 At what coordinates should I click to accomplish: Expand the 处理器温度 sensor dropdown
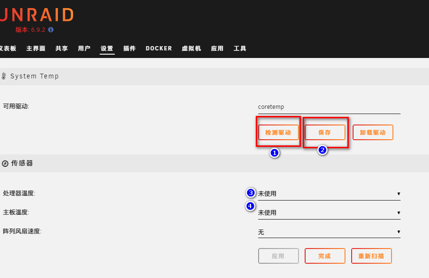click(x=329, y=193)
